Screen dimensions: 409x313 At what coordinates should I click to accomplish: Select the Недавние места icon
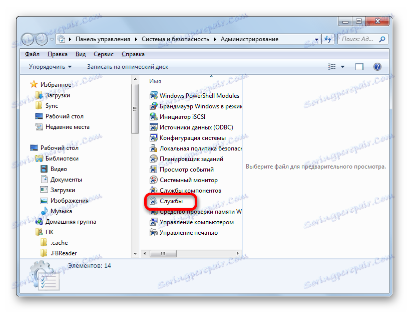coord(39,127)
